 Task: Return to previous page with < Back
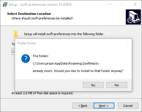click(83, 105)
